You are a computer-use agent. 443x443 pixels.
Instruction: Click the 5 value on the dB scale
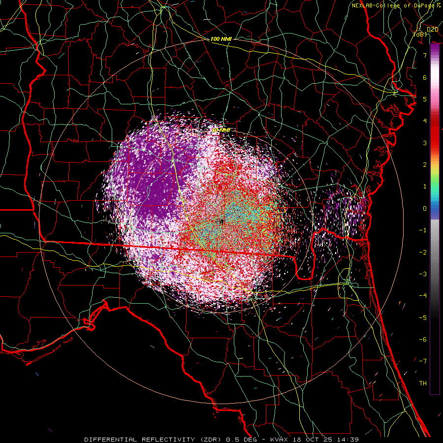[425, 99]
